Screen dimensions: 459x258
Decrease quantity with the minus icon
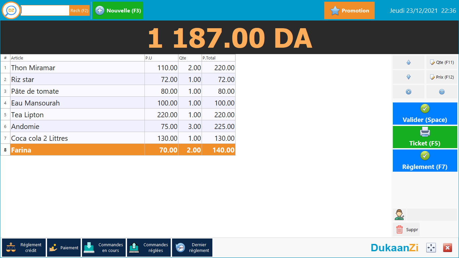click(442, 92)
